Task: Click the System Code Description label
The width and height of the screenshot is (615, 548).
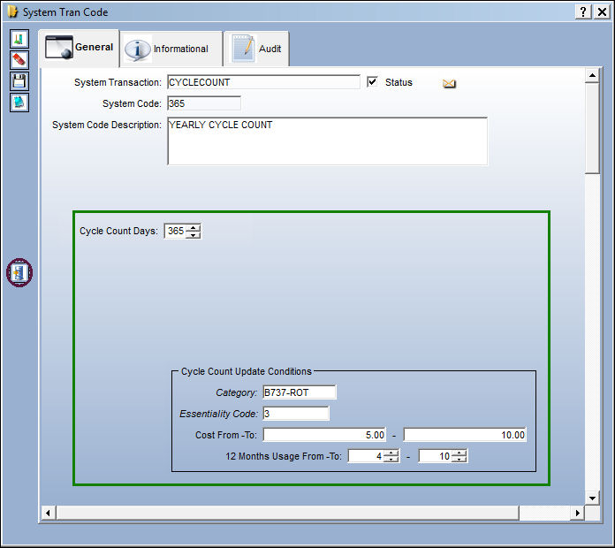Action: (x=107, y=125)
